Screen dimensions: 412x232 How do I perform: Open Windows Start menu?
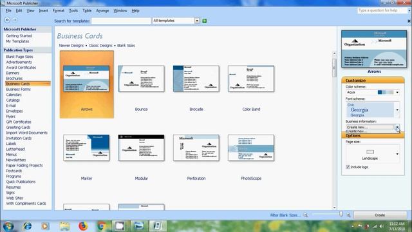click(8, 226)
